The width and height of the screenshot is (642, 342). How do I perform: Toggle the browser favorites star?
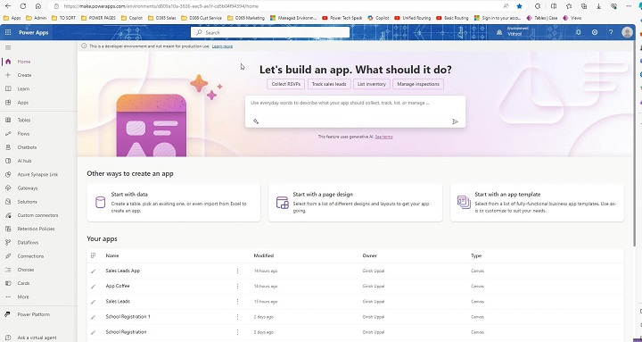(x=519, y=6)
